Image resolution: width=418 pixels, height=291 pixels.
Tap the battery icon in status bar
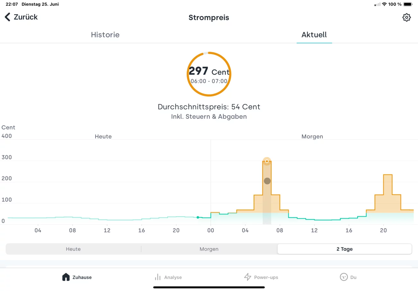(408, 5)
